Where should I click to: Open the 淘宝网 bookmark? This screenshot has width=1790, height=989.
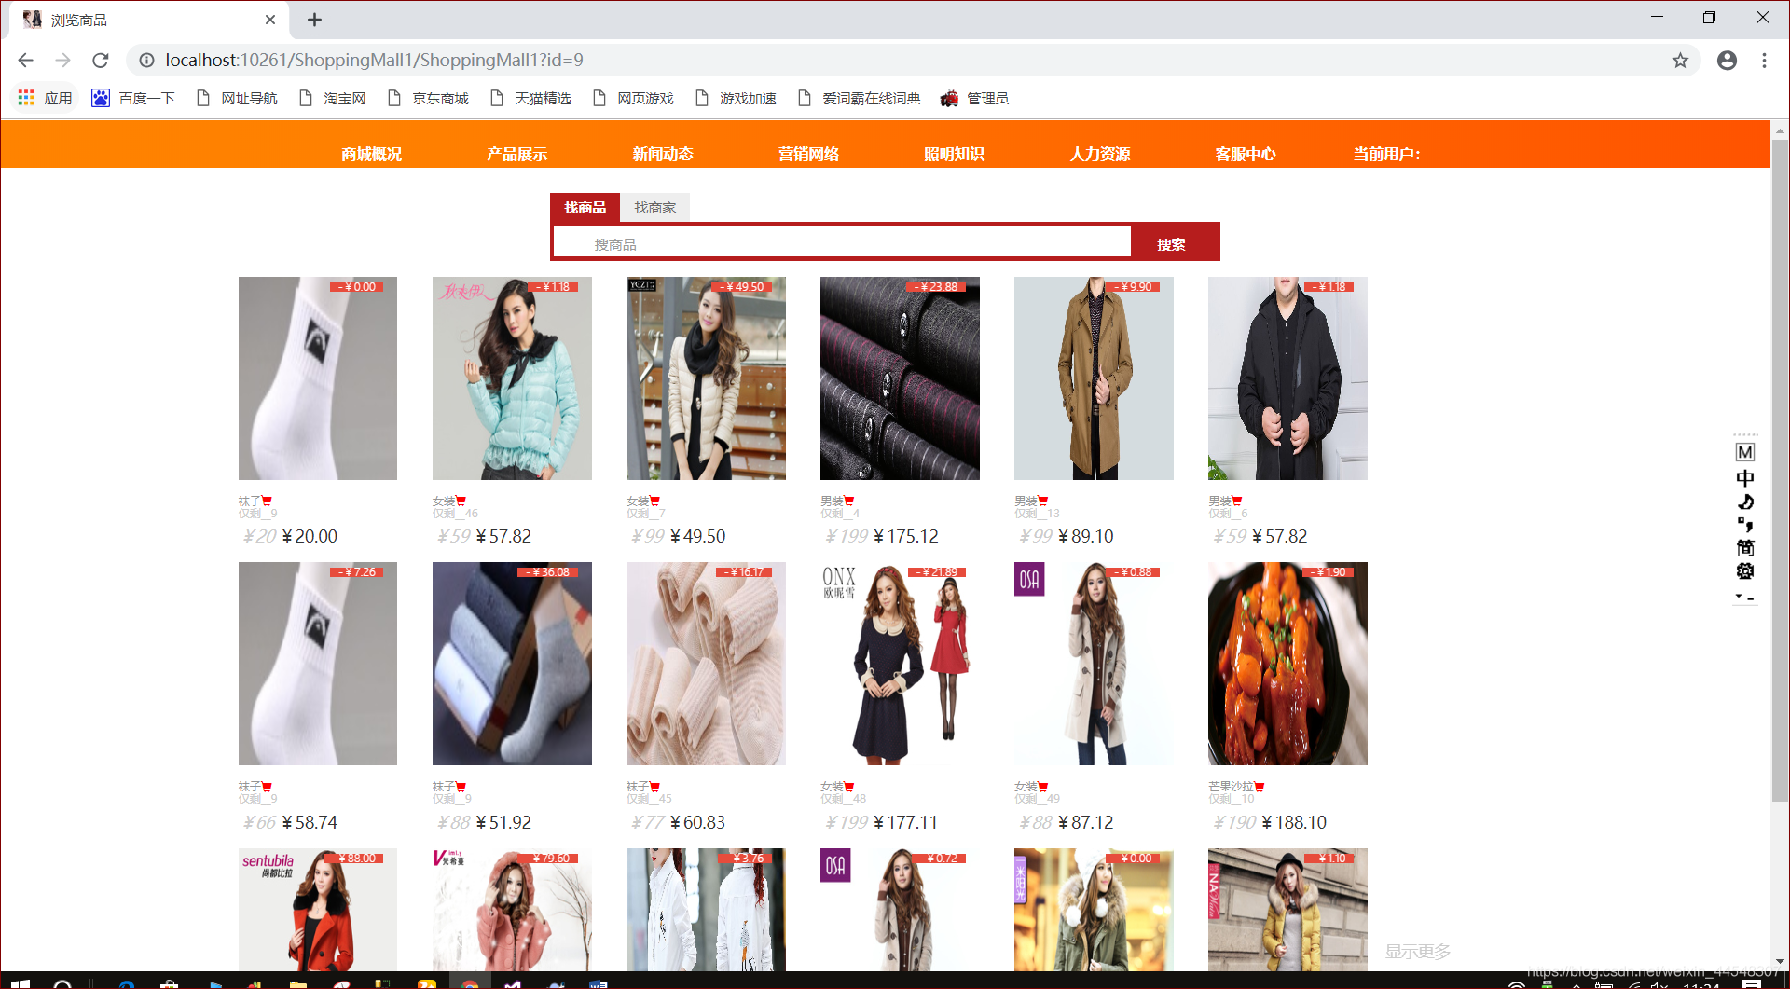pos(332,98)
